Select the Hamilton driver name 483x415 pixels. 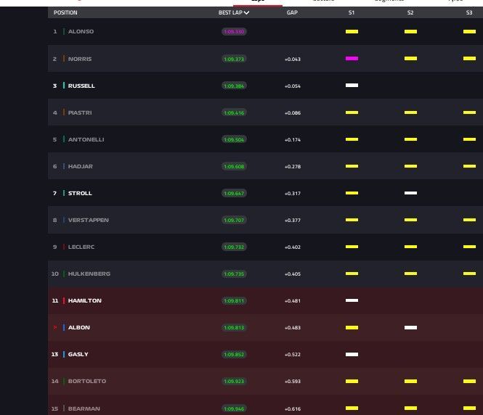[84, 300]
